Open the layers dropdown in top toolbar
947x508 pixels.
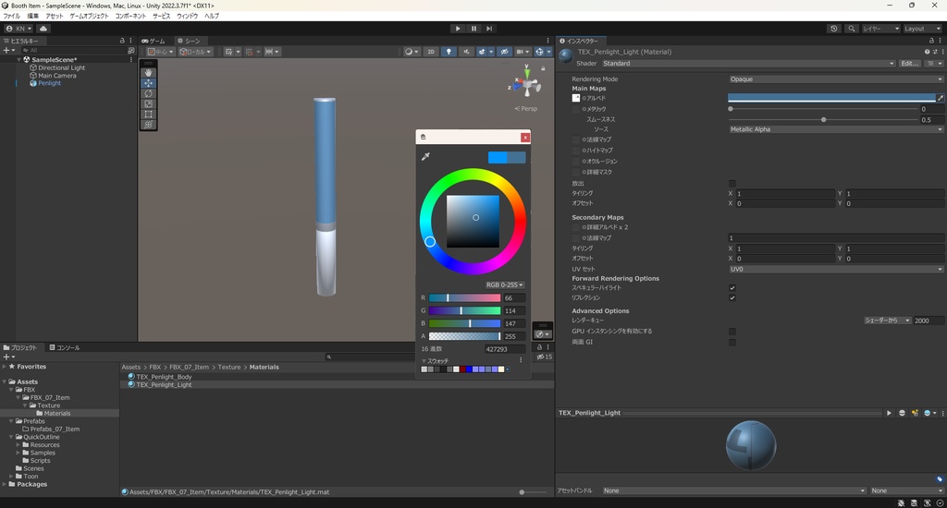880,29
